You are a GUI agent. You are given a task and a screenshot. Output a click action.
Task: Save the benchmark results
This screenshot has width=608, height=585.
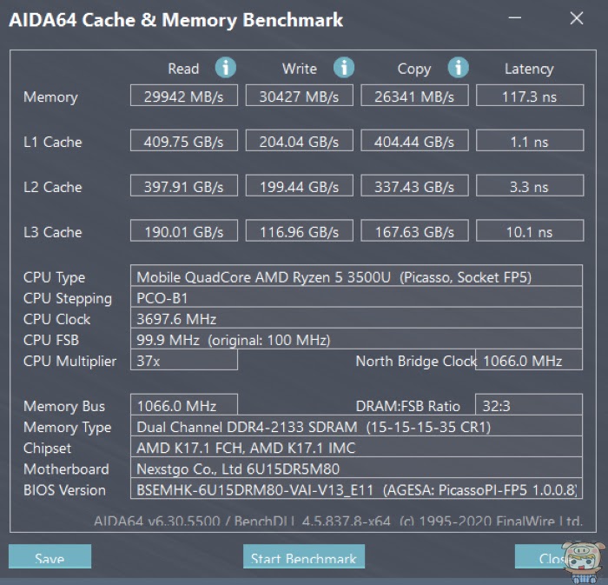pos(50,556)
